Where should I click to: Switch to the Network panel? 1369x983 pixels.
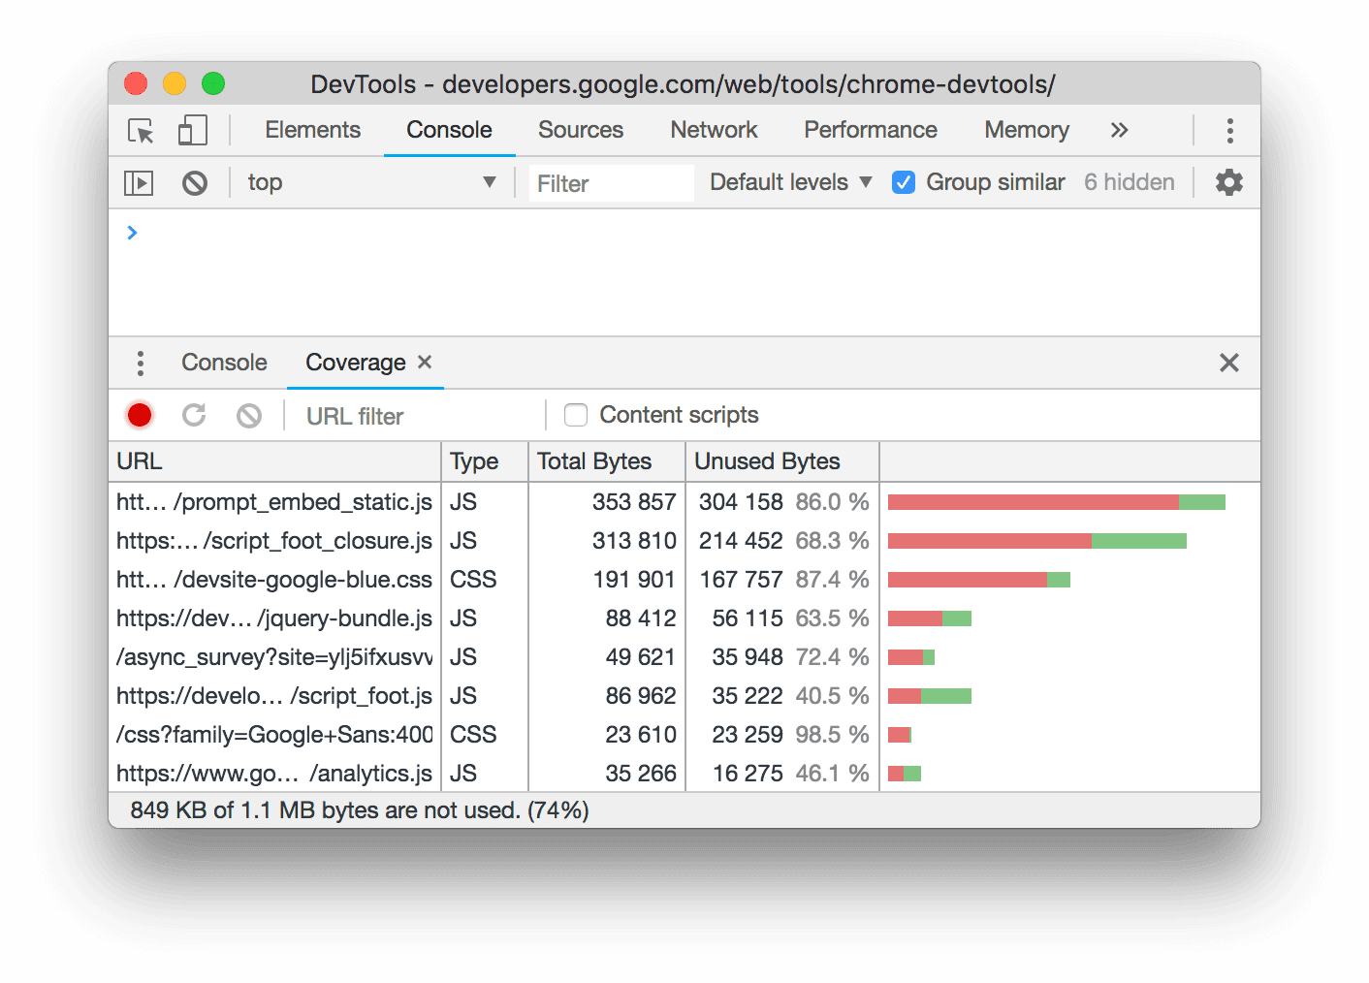coord(714,130)
